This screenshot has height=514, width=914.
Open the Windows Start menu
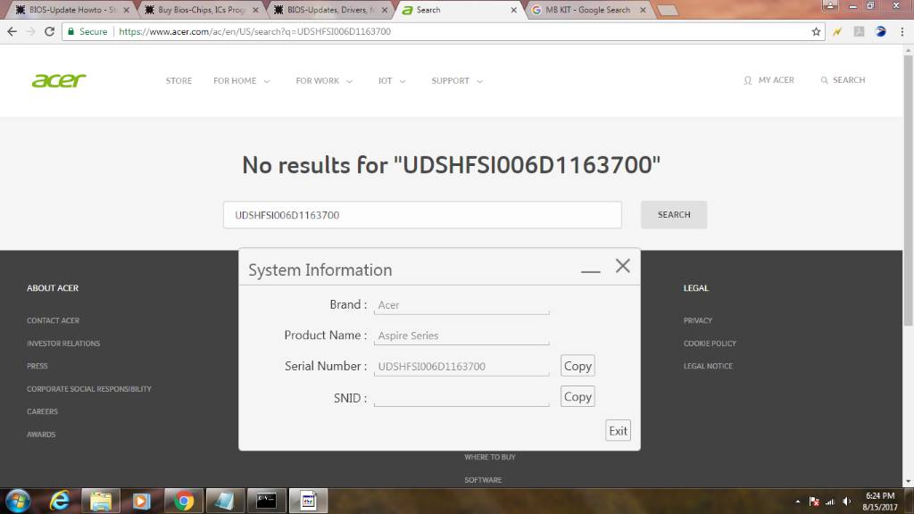click(18, 501)
